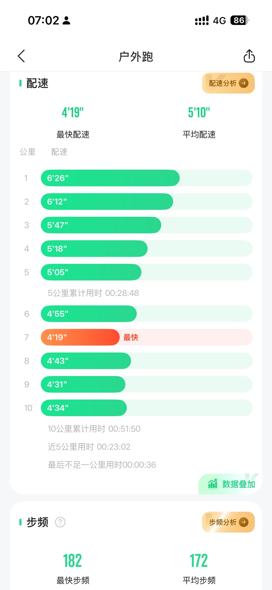Image resolution: width=272 pixels, height=590 pixels.
Task: Open the 数据叠加 data overlay button
Action: pyautogui.click(x=238, y=484)
